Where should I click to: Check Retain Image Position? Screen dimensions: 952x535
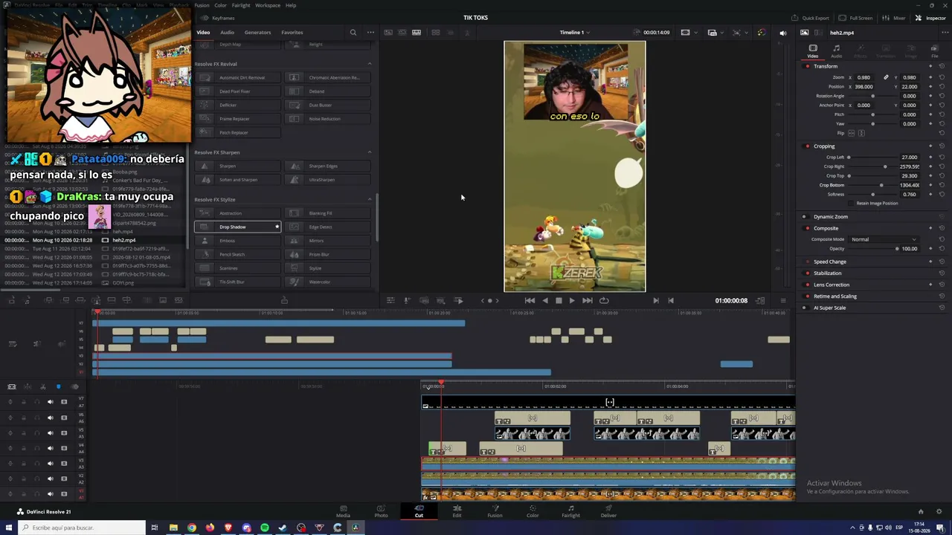pos(852,203)
